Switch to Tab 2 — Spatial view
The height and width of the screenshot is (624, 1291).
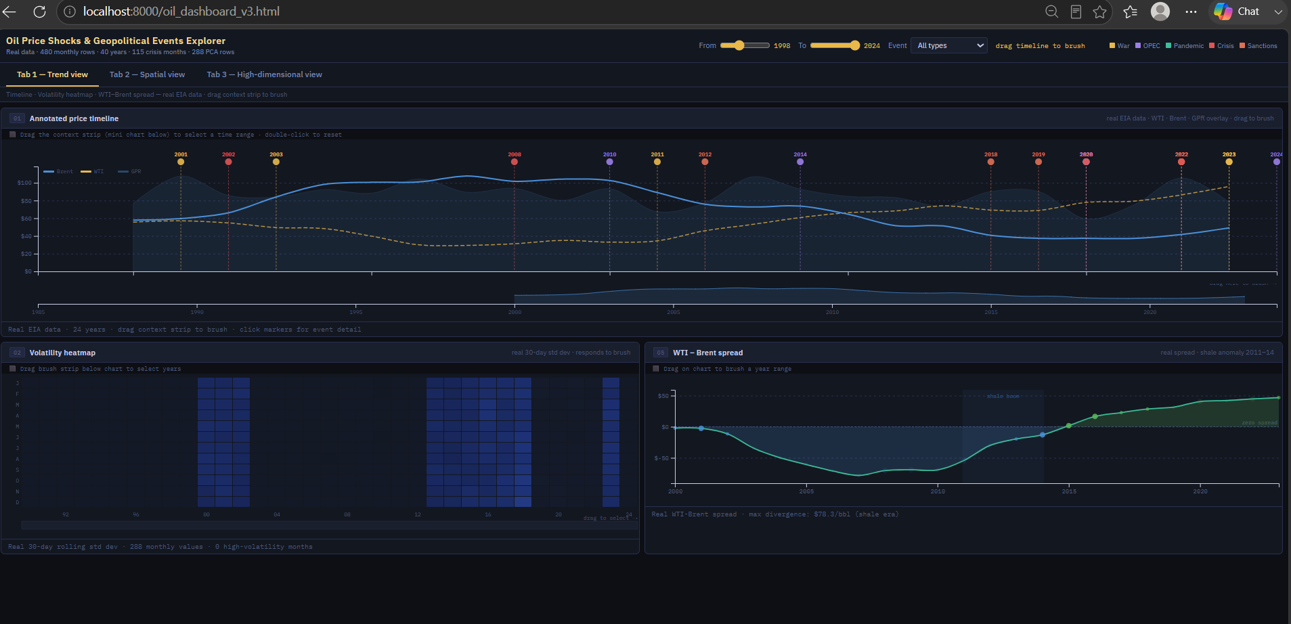pos(147,74)
